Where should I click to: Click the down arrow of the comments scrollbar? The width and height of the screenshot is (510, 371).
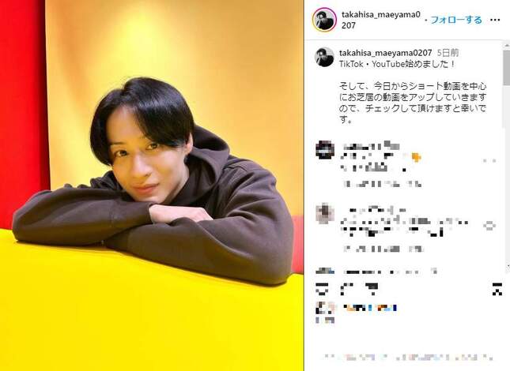coord(507,265)
